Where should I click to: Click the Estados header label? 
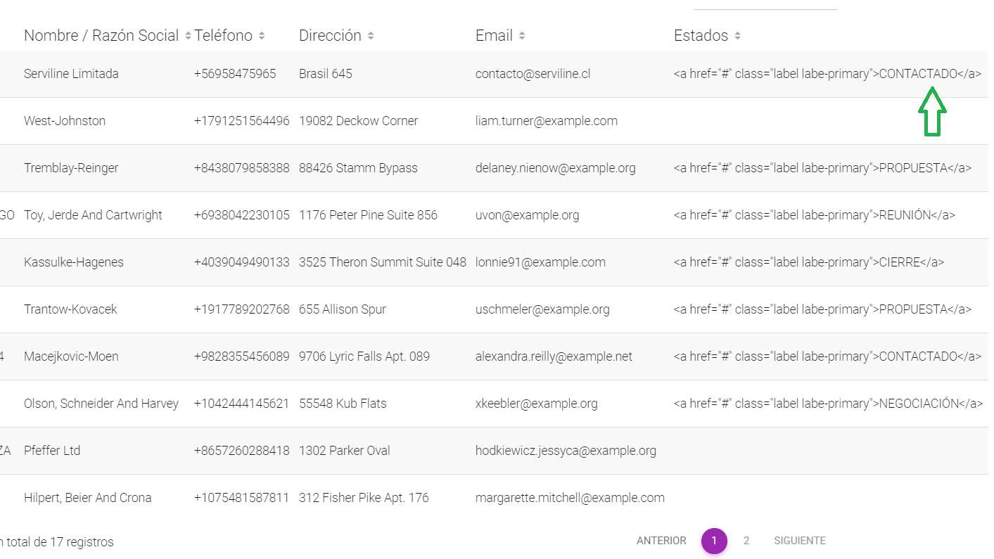(701, 36)
